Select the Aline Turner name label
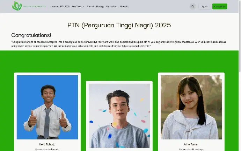 [191, 144]
